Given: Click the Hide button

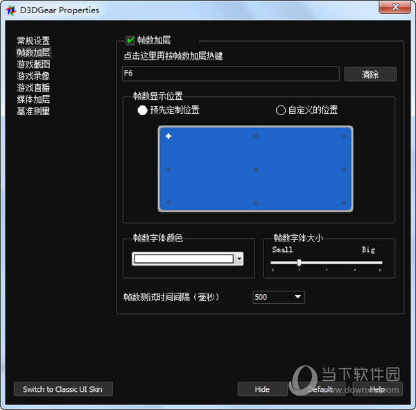Looking at the screenshot, I should (262, 389).
